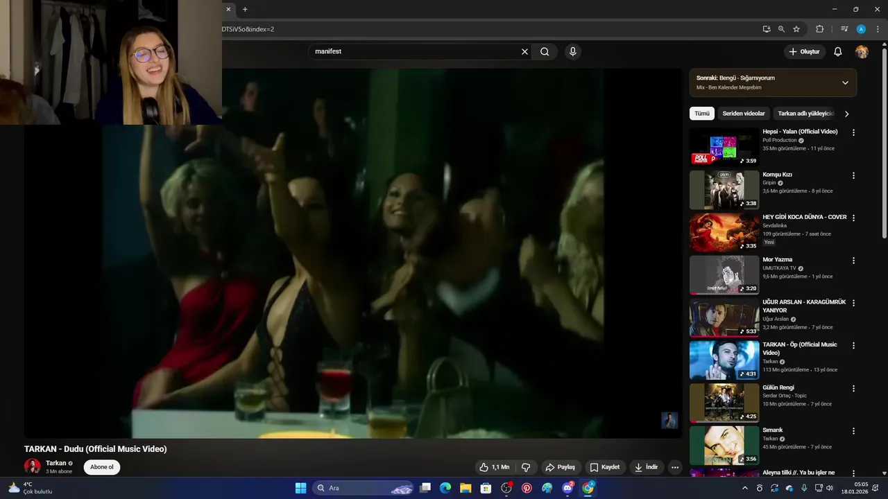This screenshot has height=499, width=888.
Task: Bookmark this page with the star icon
Action: pyautogui.click(x=796, y=29)
